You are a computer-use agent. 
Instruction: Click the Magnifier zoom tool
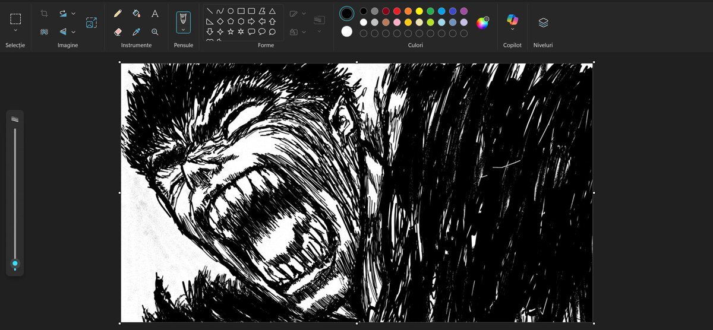[x=154, y=31]
